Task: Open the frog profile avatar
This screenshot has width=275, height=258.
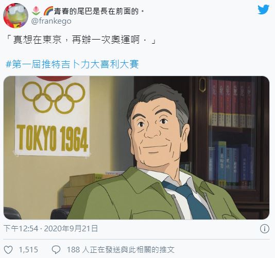Action: coord(16,15)
